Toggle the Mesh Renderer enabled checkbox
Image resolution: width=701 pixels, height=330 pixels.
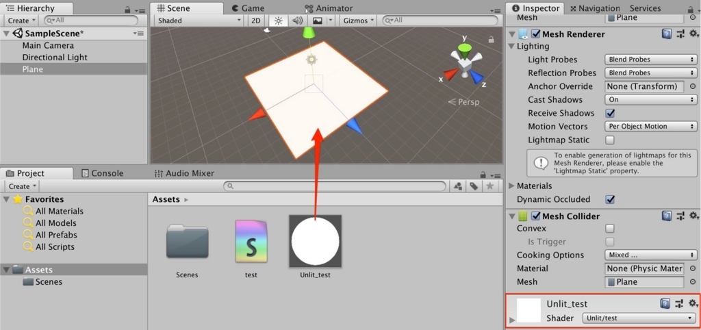coord(535,34)
